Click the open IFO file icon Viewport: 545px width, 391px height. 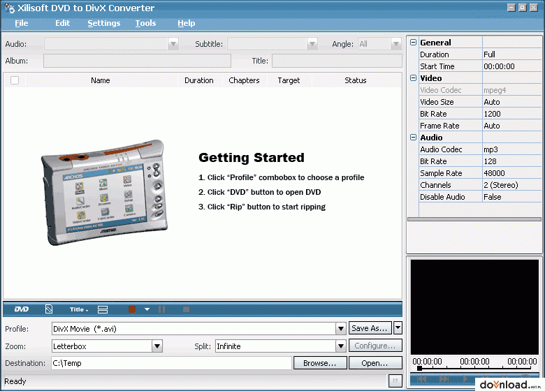pyautogui.click(x=49, y=309)
